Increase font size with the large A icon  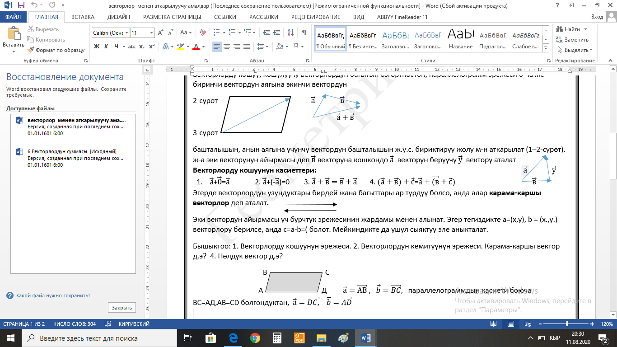pos(161,33)
